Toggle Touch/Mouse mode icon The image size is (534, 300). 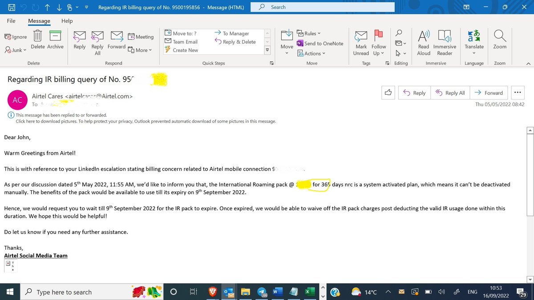(69, 7)
